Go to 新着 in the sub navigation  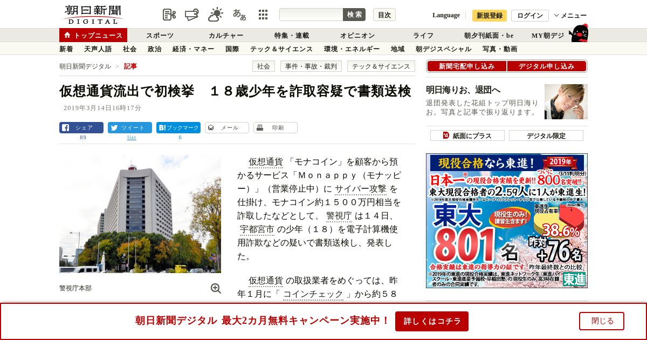pos(66,49)
